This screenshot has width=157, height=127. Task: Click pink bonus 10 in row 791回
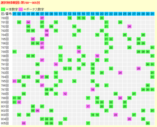pyautogui.click(x=56, y=64)
